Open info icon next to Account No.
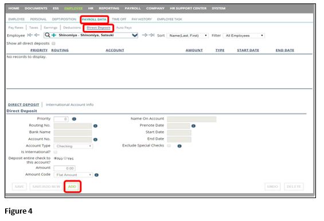Screen dimensions: 324x221 [95, 140]
